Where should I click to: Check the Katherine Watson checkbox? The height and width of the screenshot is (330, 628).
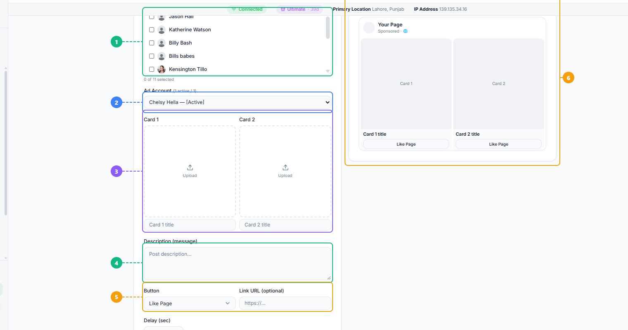pos(152,30)
